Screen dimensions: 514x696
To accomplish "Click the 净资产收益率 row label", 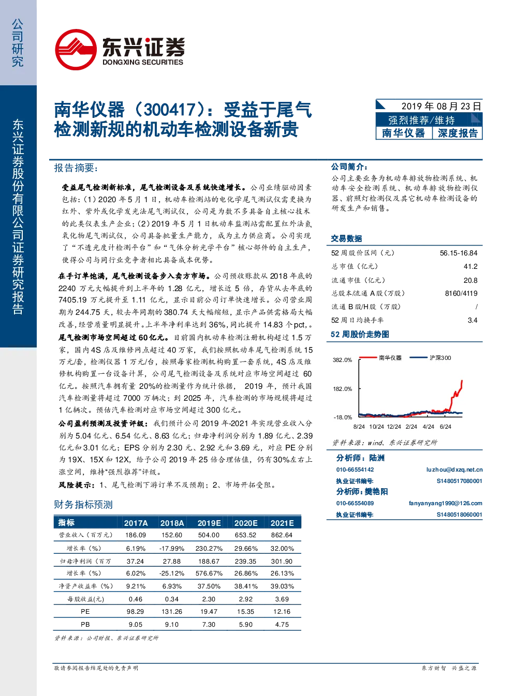I will (85, 586).
